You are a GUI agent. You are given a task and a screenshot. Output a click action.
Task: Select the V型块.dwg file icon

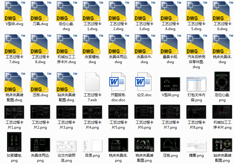click(14, 11)
